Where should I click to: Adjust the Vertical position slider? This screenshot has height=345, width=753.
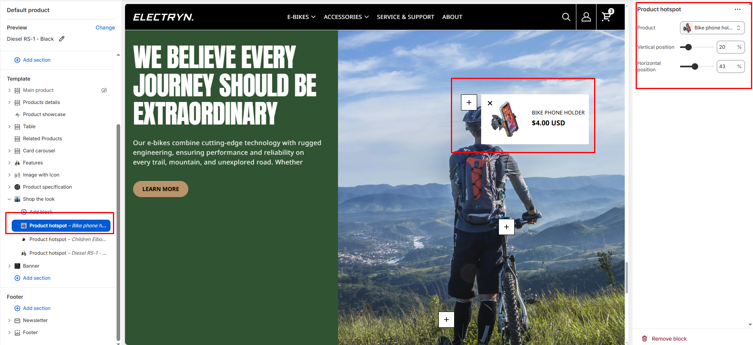click(x=697, y=47)
